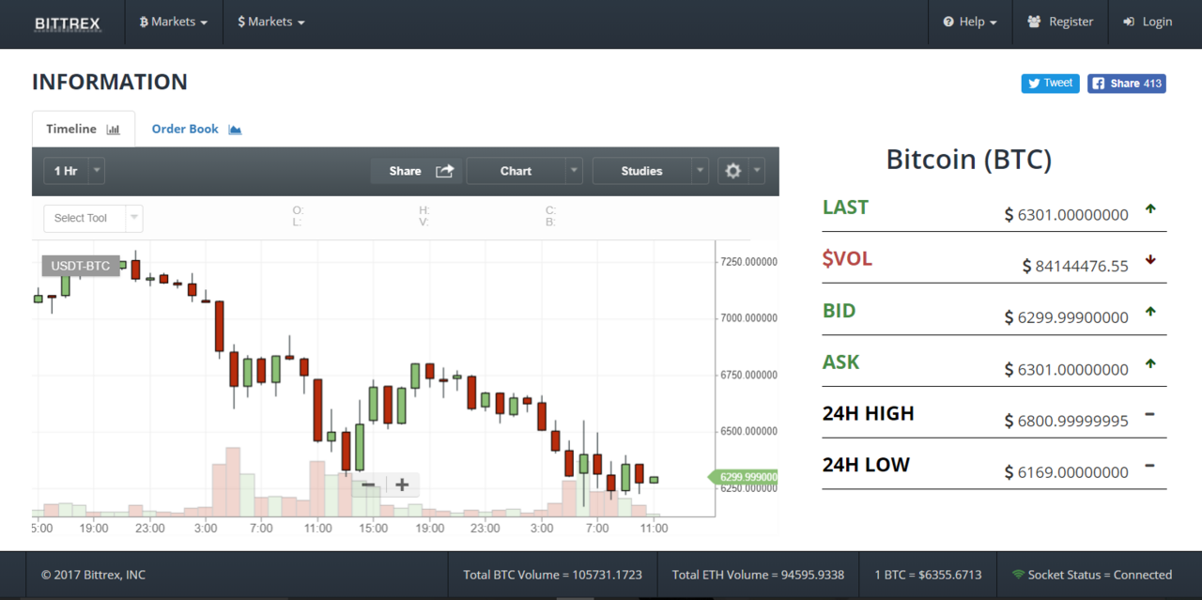This screenshot has height=600, width=1202.
Task: Click the dash icon beside 24H HIGH
Action: pos(1150,414)
